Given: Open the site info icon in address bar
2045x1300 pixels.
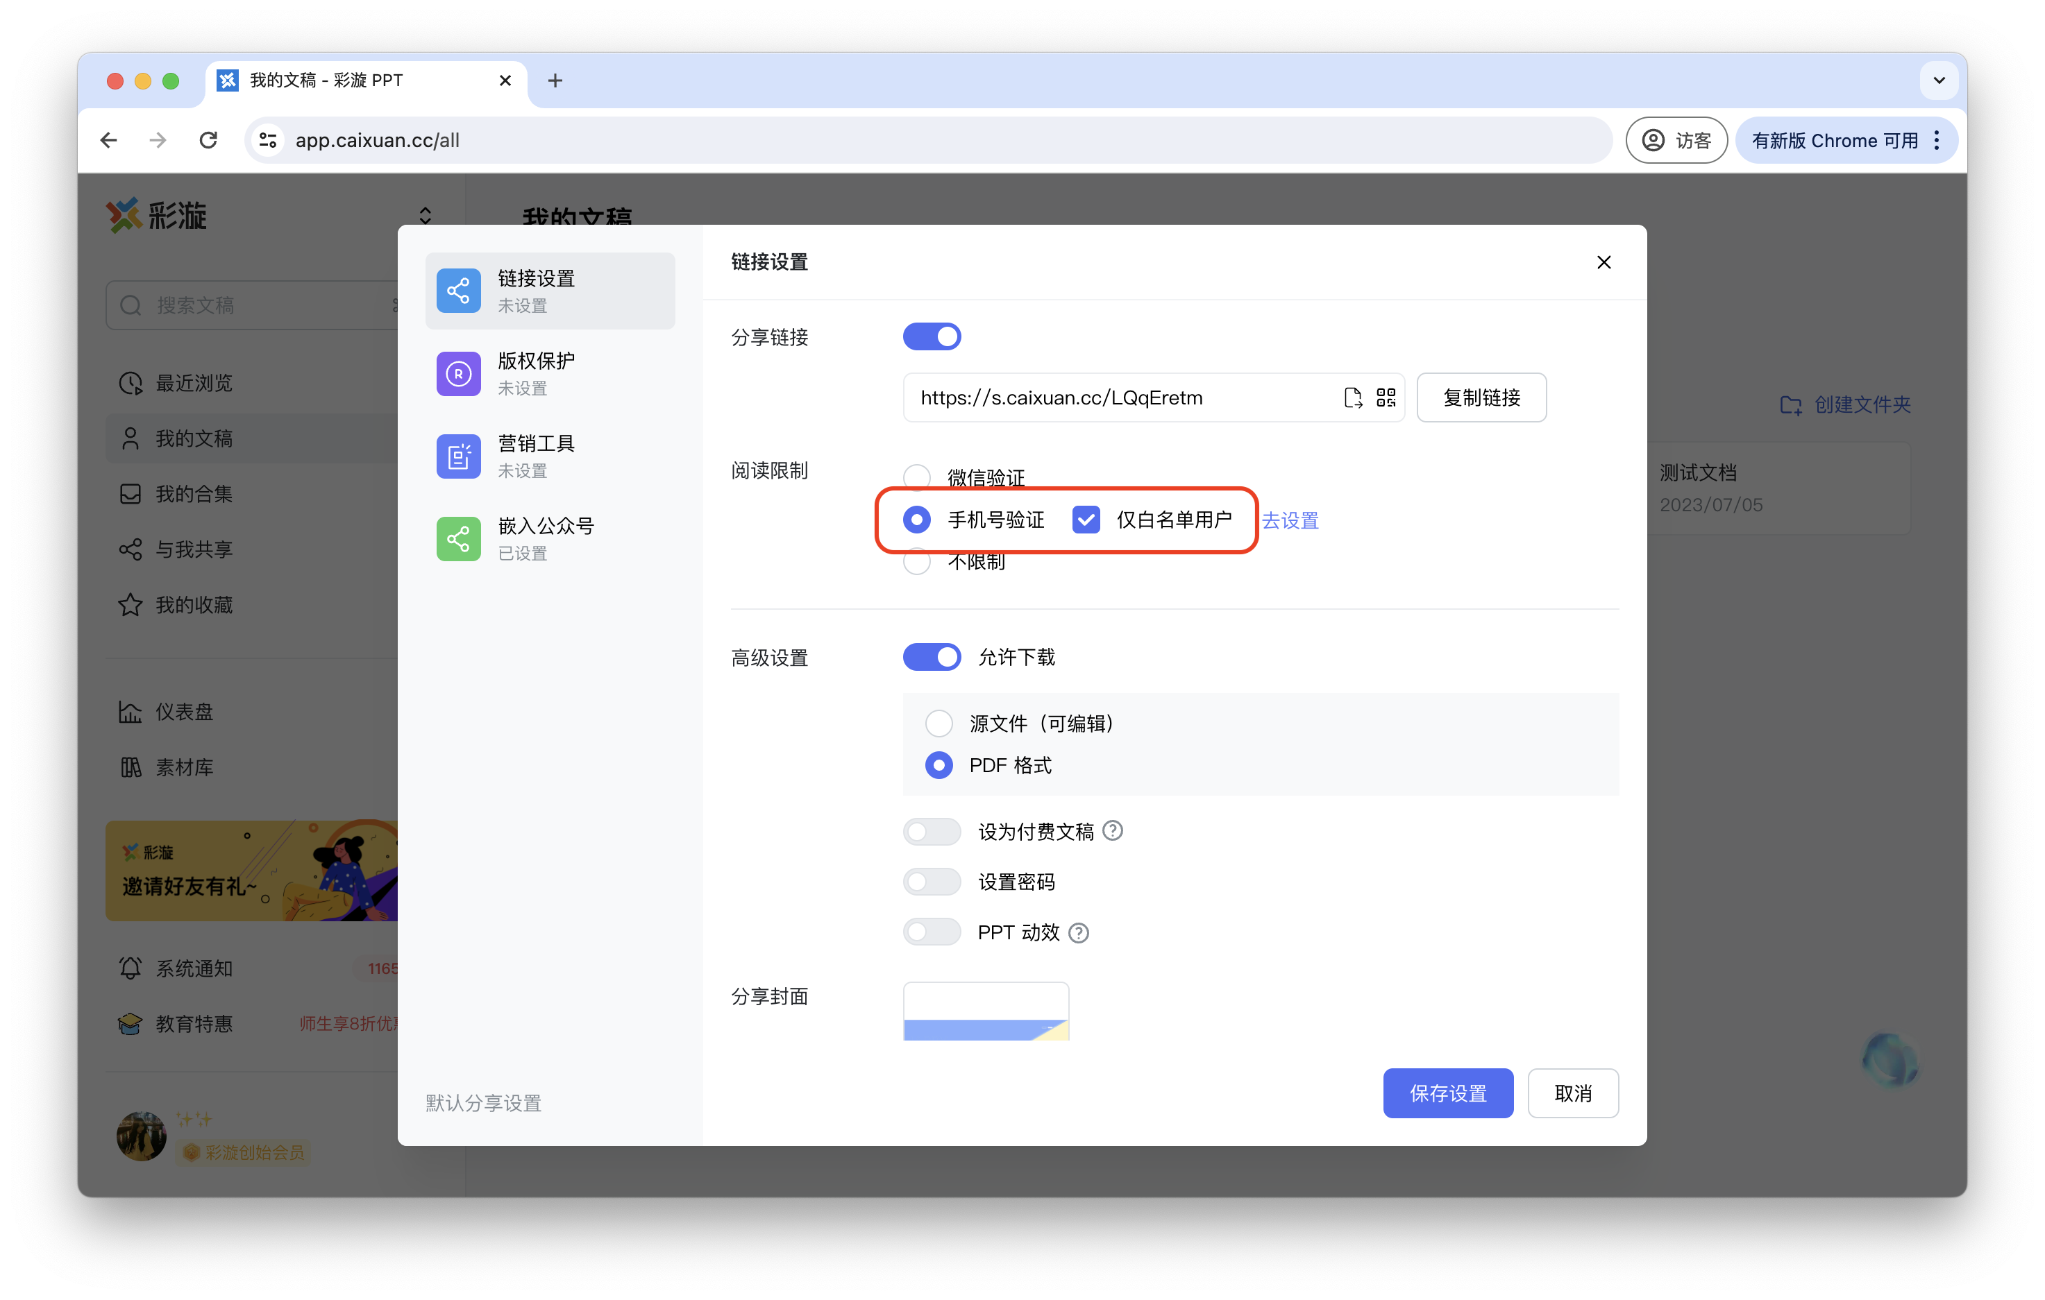Looking at the screenshot, I should pos(269,140).
